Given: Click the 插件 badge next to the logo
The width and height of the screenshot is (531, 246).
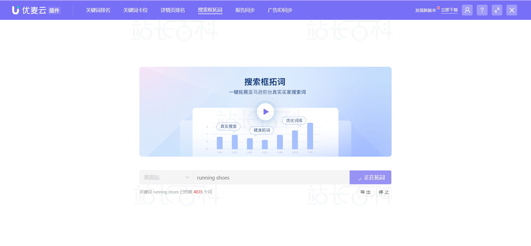Looking at the screenshot, I should click(x=54, y=10).
